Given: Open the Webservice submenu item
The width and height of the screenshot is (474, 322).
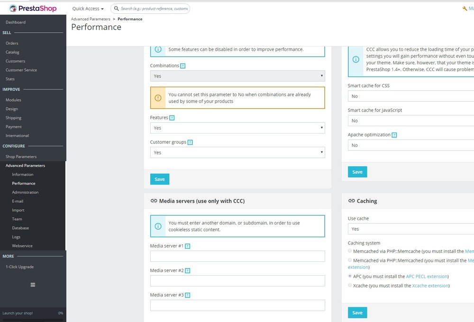Looking at the screenshot, I should (22, 246).
